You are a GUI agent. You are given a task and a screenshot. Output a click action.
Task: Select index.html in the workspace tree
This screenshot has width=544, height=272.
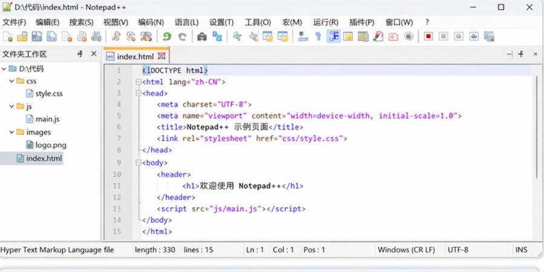pos(39,158)
